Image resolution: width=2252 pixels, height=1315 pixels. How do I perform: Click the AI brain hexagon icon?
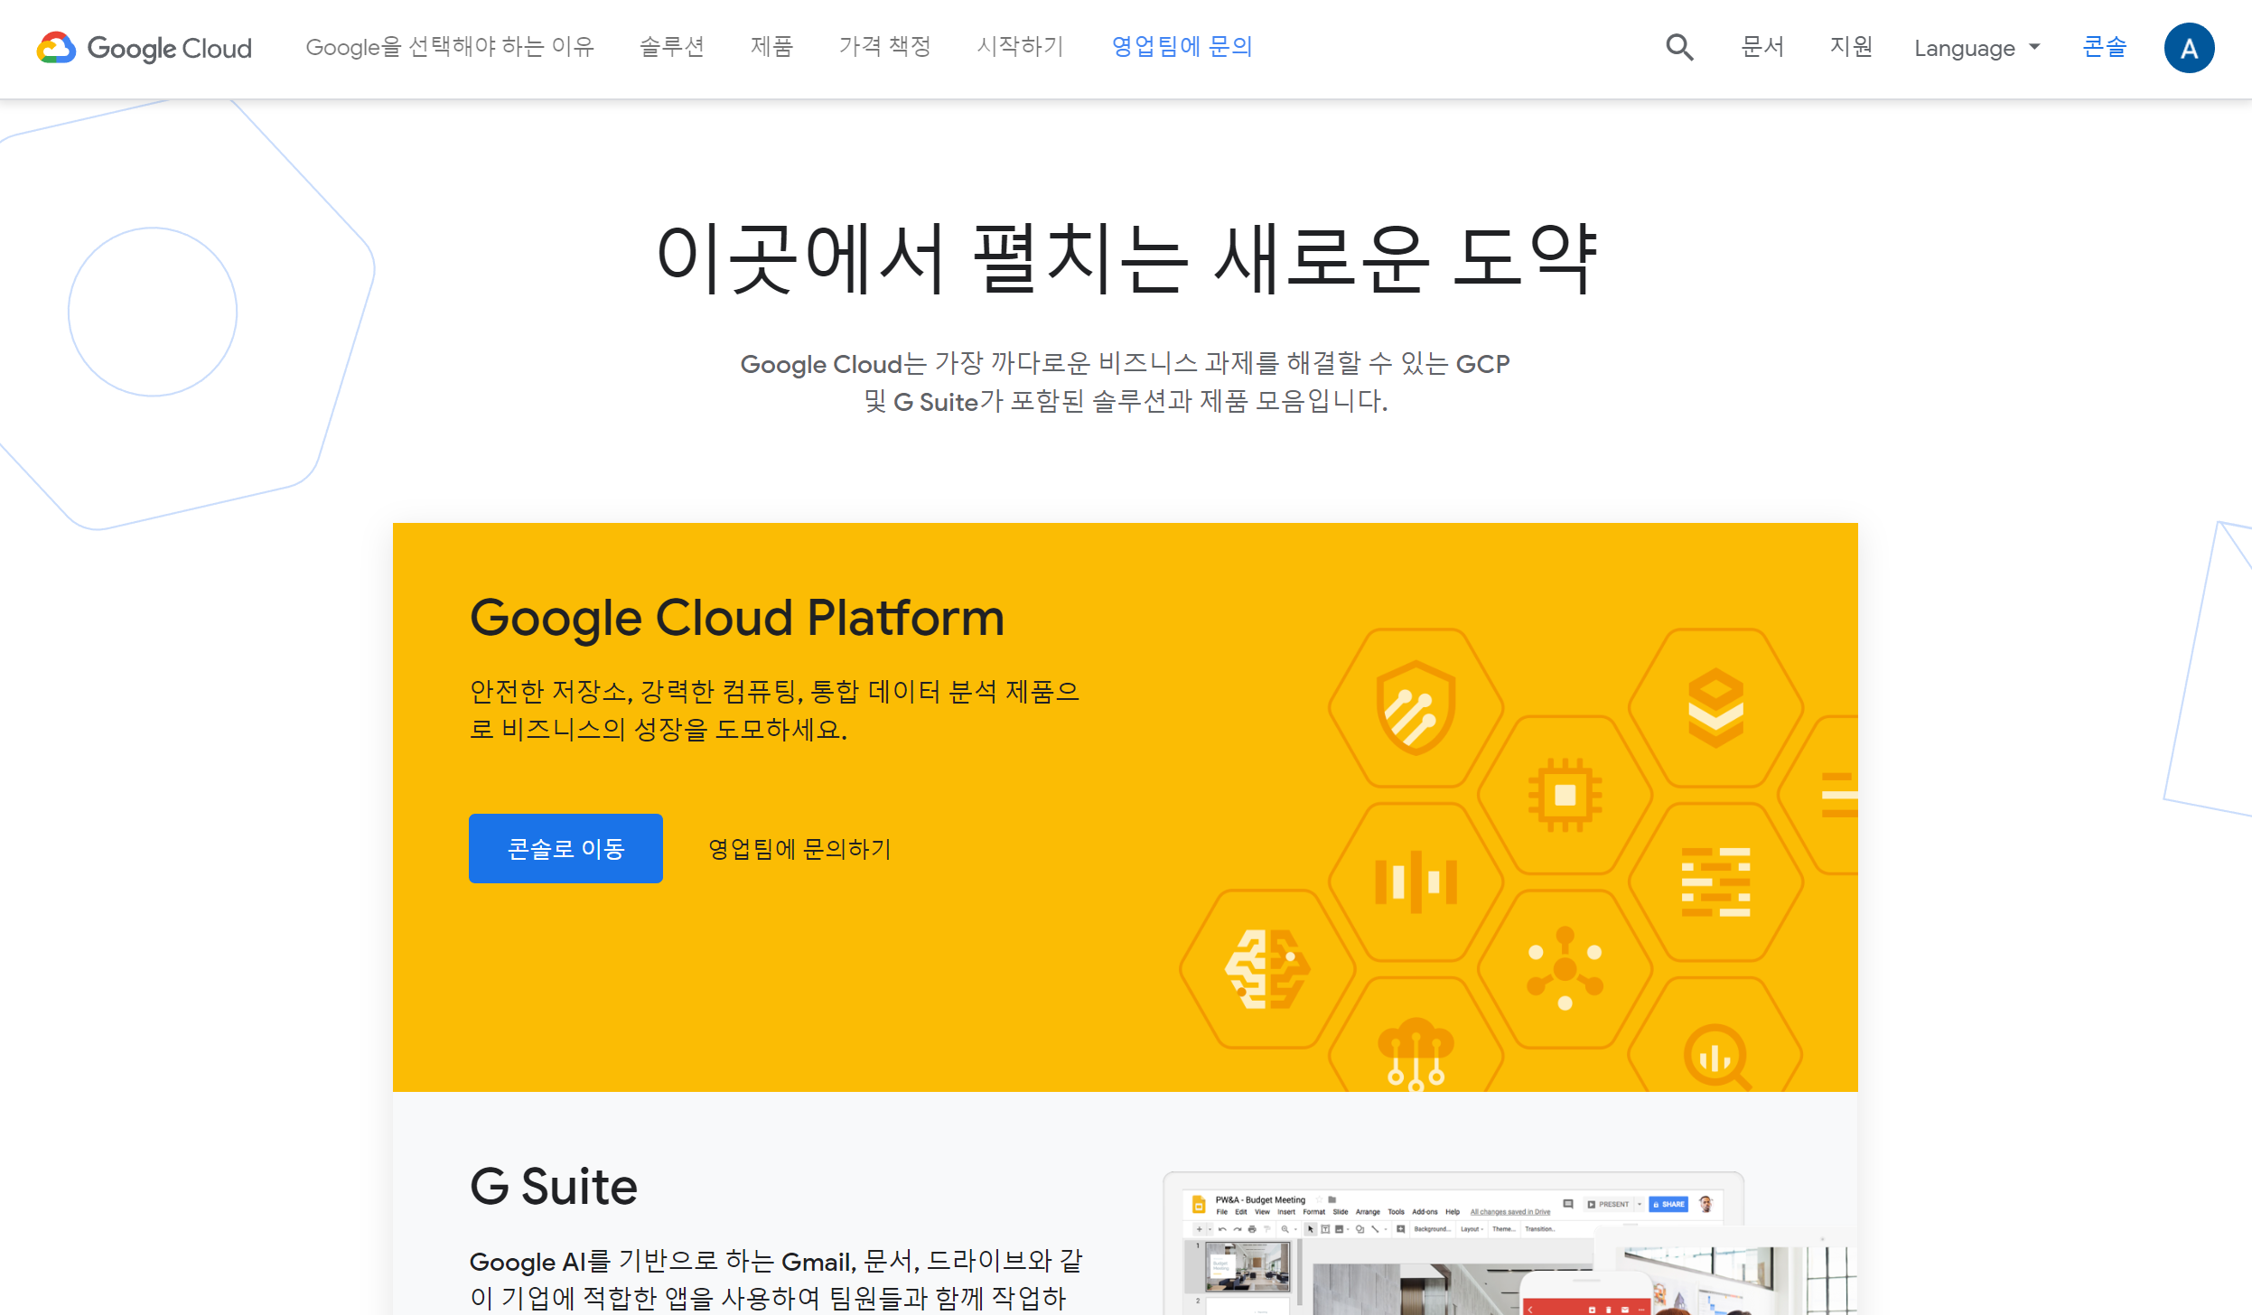coord(1266,969)
